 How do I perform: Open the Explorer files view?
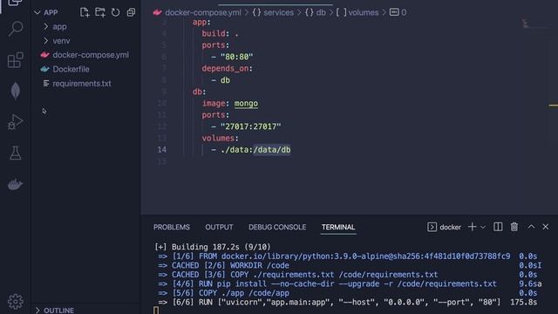16,3
